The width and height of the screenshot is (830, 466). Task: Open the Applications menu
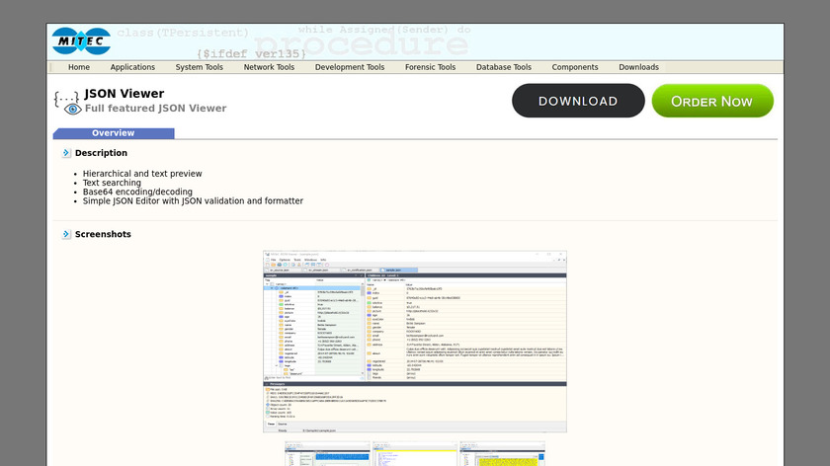pyautogui.click(x=132, y=67)
